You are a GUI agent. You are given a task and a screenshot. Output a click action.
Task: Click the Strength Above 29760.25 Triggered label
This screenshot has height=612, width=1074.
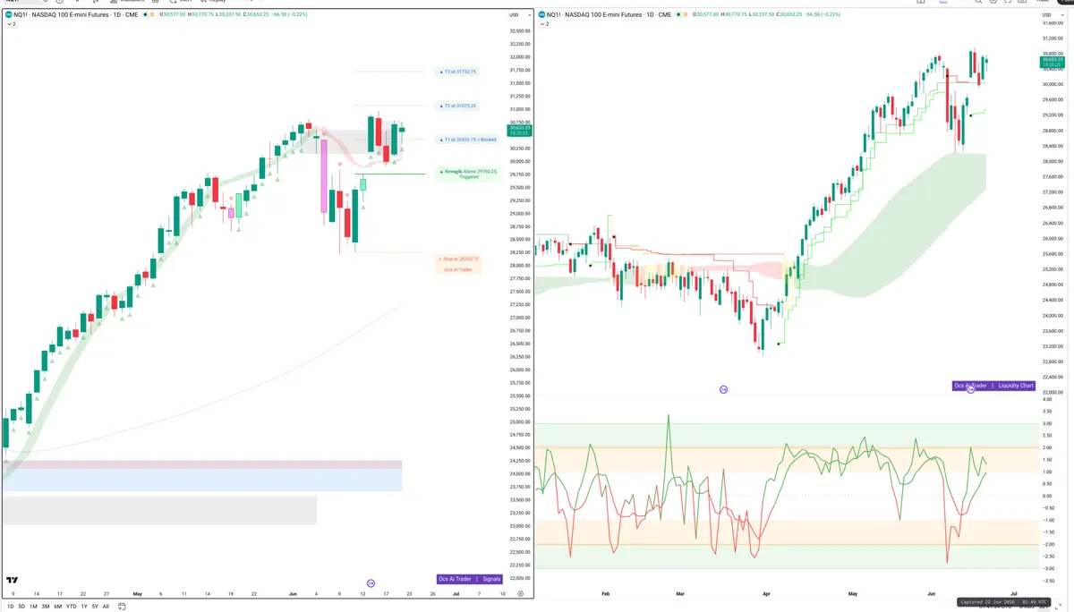click(468, 174)
